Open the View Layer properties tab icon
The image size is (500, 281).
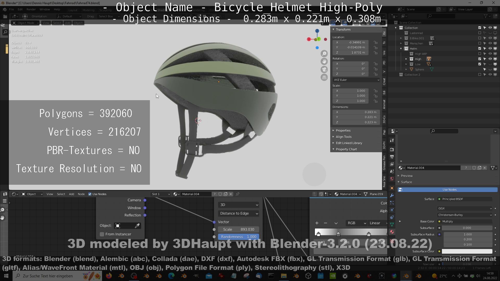pos(392,164)
